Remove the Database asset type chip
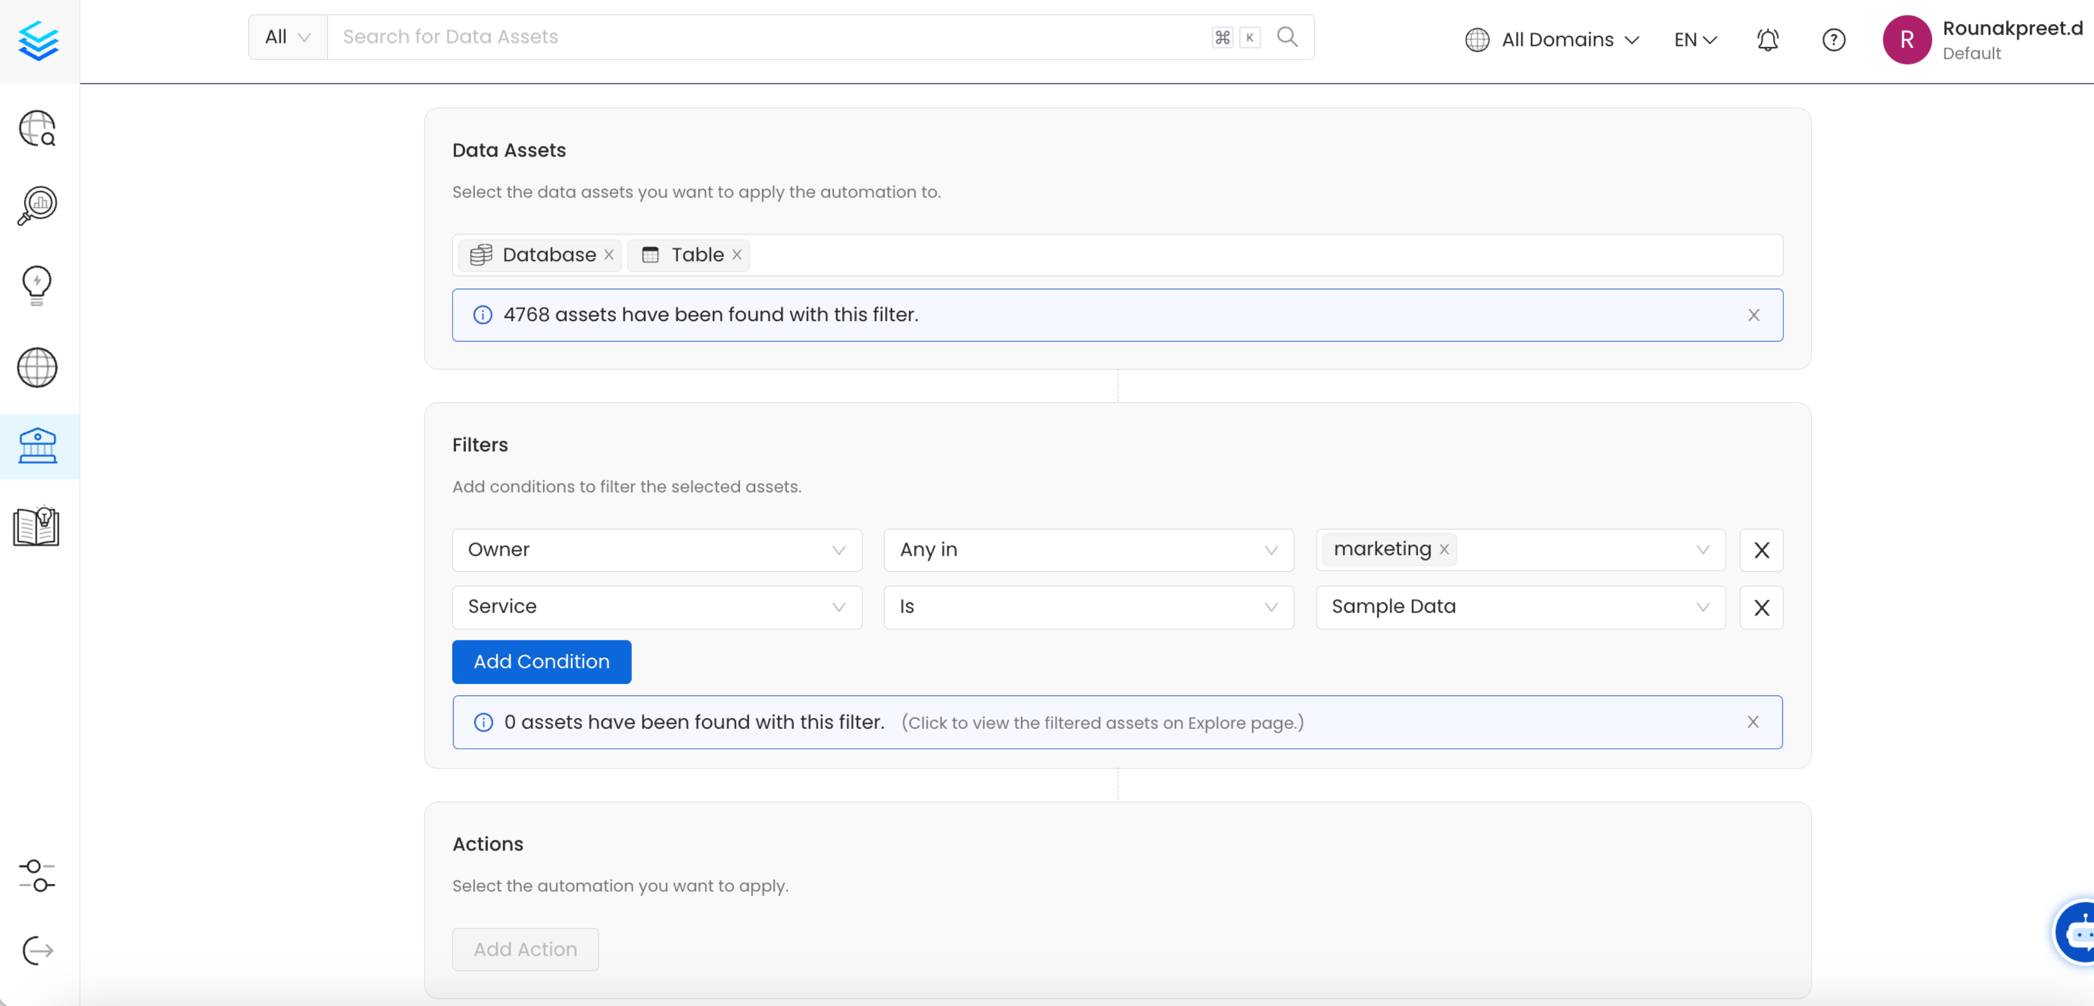The width and height of the screenshot is (2094, 1006). click(609, 254)
